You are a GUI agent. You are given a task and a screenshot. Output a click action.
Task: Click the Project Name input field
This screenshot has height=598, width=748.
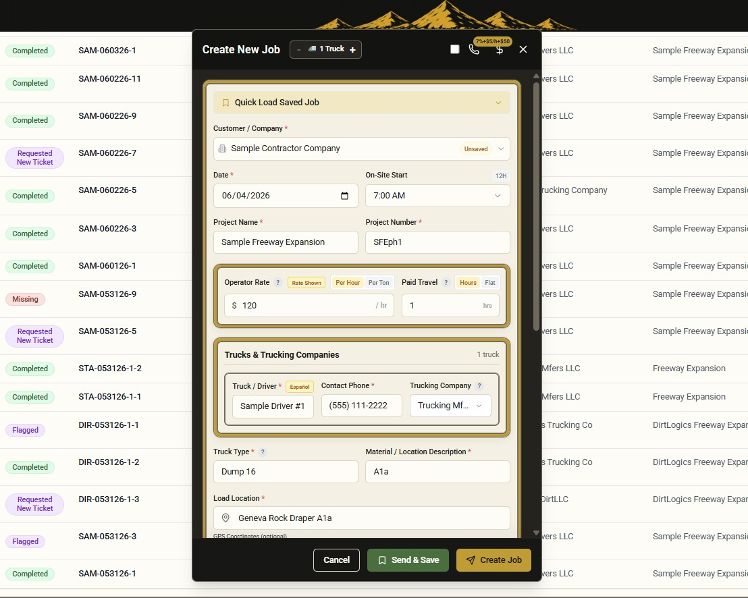(286, 242)
